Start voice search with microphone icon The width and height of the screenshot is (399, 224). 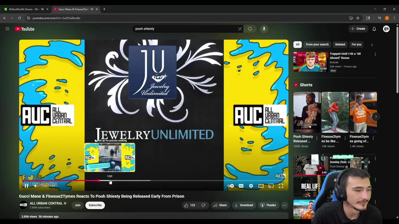264,29
